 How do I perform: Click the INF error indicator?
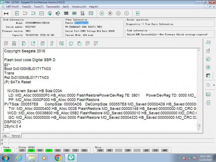[128, 151]
